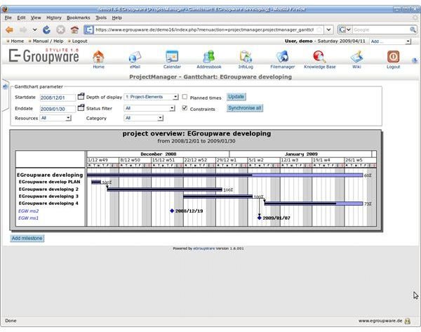Viewport: 421px width, 332px height.
Task: Click the Reload page icon
Action: 46,29
